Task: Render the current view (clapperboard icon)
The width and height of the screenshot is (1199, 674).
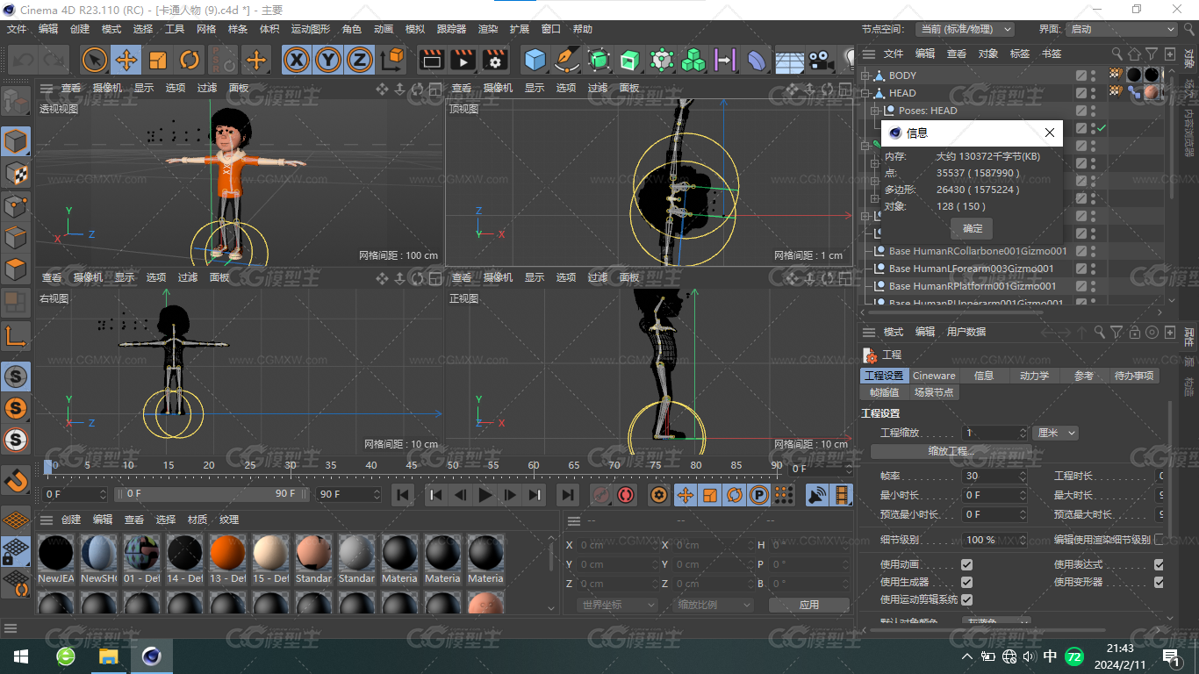Action: click(x=431, y=60)
